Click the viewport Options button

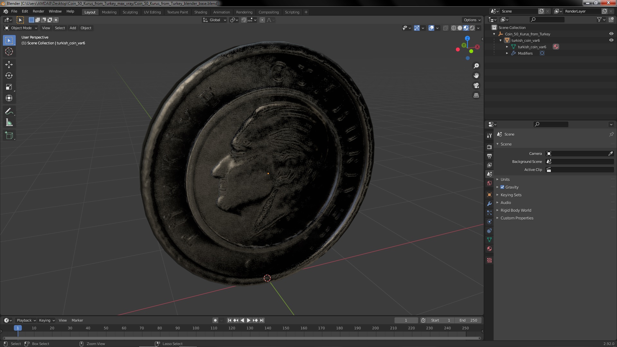pos(472,20)
